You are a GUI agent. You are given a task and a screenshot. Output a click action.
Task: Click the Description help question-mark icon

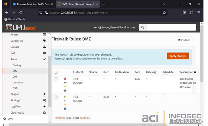(x=195, y=72)
